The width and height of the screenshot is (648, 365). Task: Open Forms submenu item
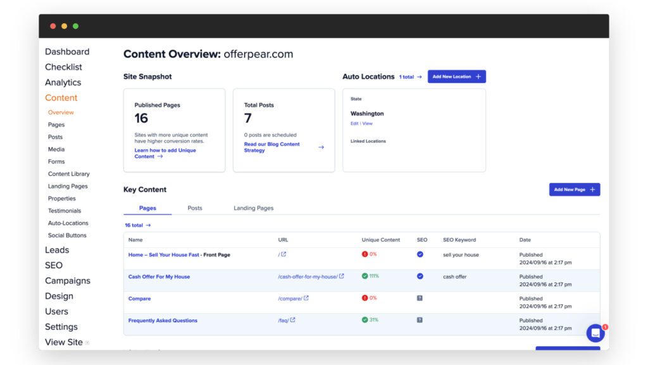tap(56, 162)
